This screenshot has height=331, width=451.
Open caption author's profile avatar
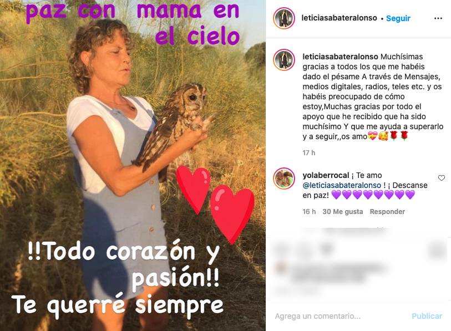point(284,60)
